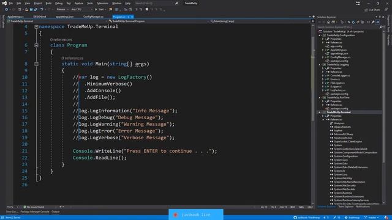Switch to the ConfigManager.cs editor tab

click(x=93, y=16)
